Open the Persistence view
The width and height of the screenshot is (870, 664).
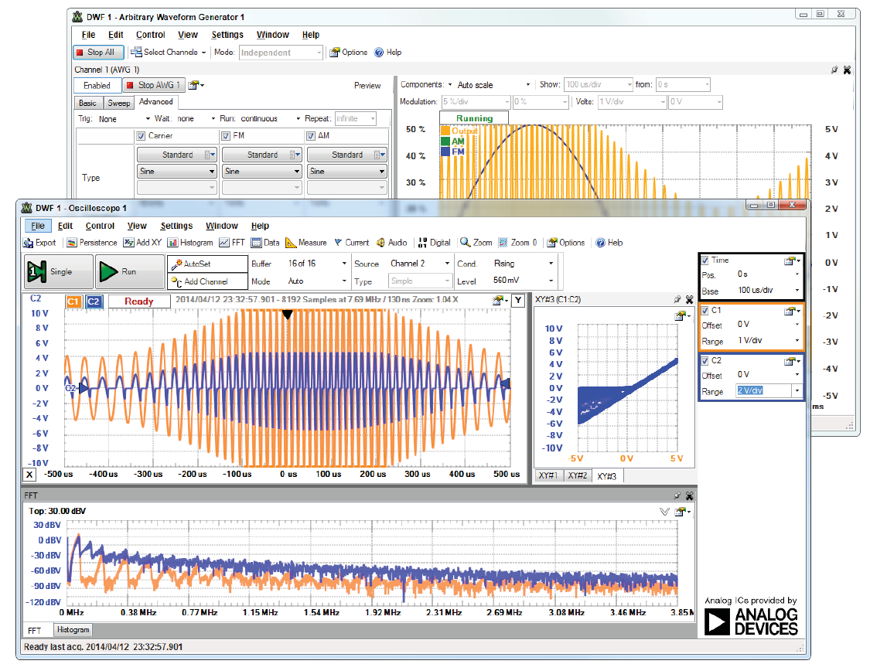(x=92, y=243)
